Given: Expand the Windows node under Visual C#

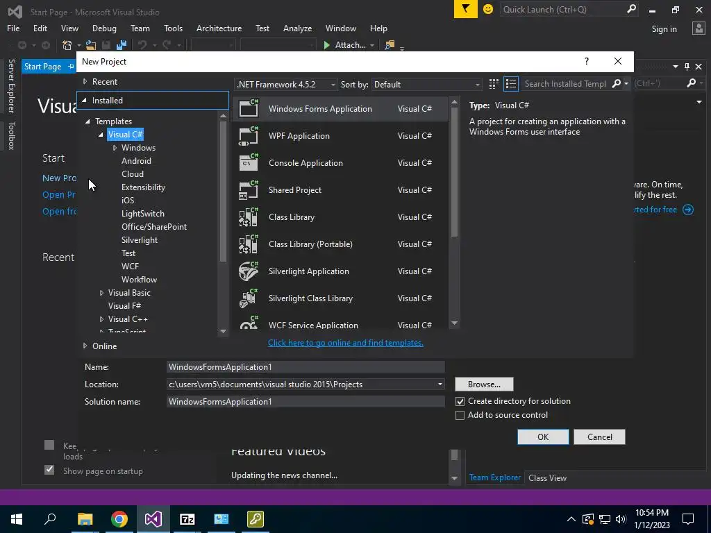Looking at the screenshot, I should [115, 148].
